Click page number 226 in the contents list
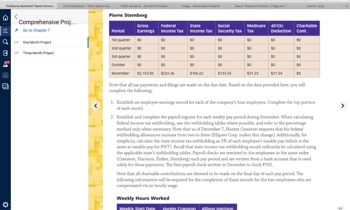350x210 pixels. pos(16,42)
